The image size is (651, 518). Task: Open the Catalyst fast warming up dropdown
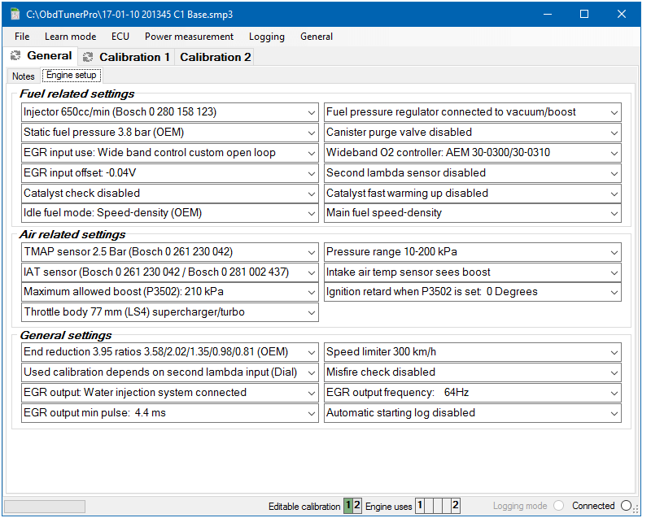point(473,194)
